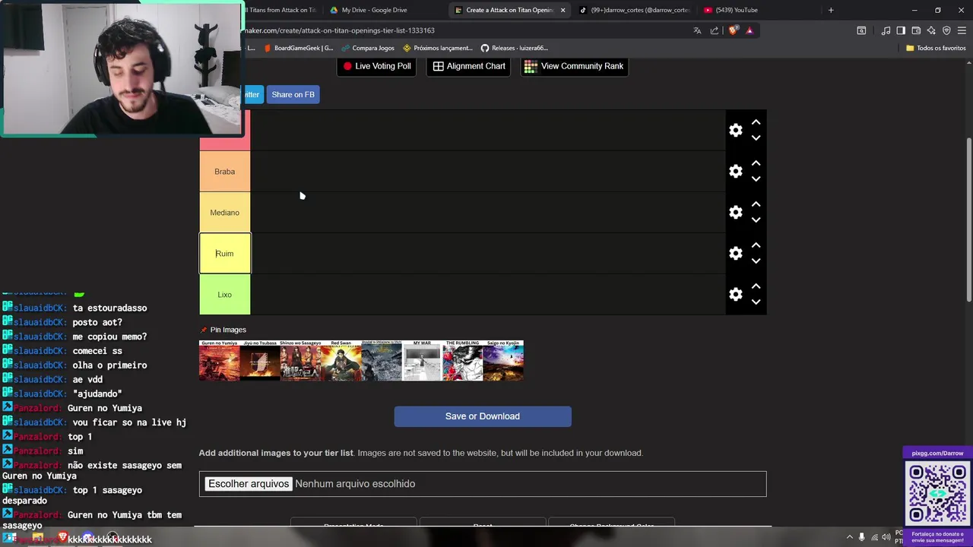Move the Ruim tier up with its arrow
Viewport: 973px width, 547px height.
click(756, 245)
